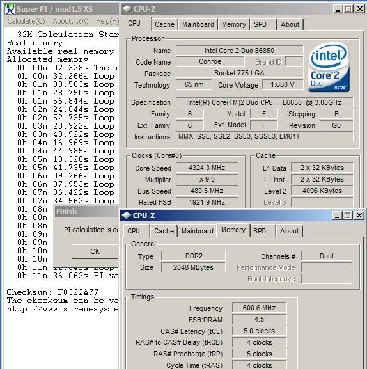Click FSB:DRAM value 4:5
Viewport: 367px width, 369px height.
(x=259, y=319)
